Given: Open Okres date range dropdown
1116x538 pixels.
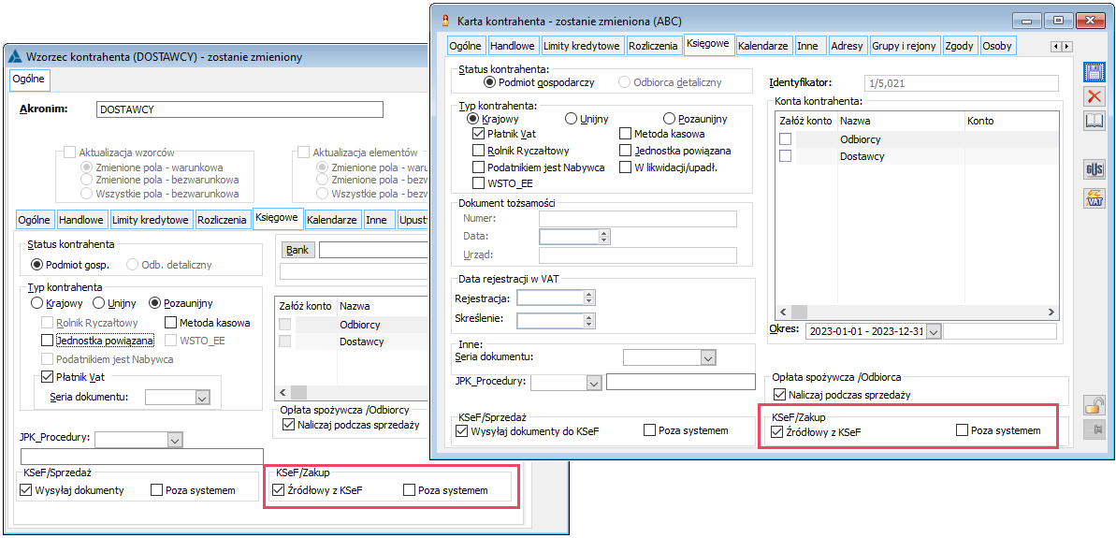Looking at the screenshot, I should click(934, 331).
